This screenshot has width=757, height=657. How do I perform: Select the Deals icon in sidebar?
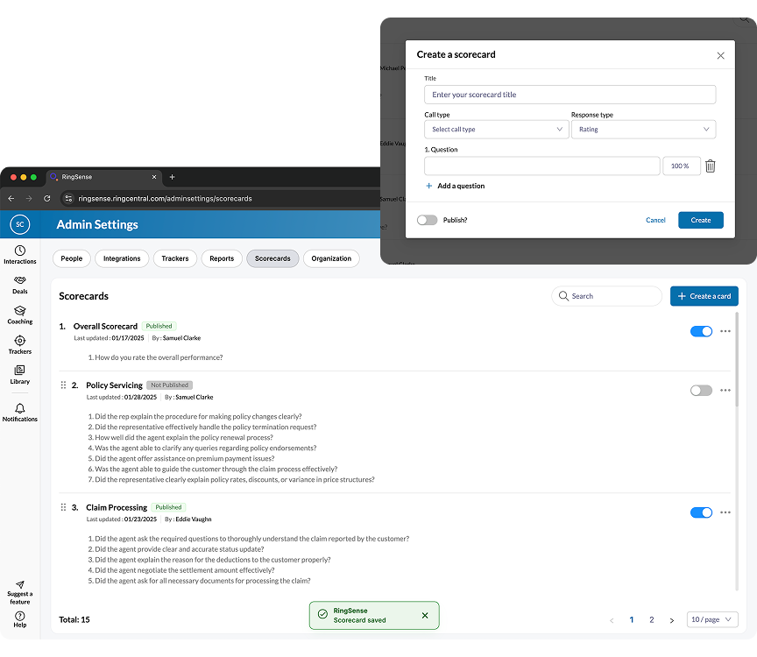[x=19, y=285]
